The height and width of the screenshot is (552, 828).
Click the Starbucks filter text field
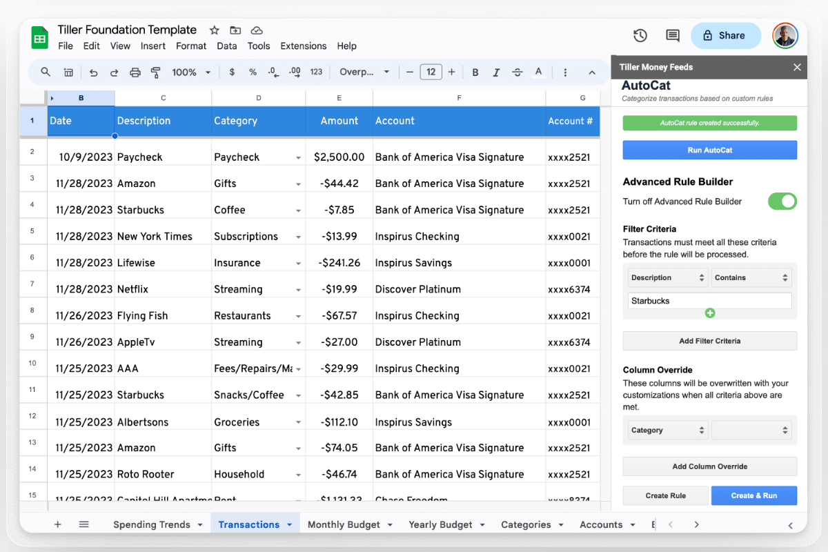click(709, 301)
